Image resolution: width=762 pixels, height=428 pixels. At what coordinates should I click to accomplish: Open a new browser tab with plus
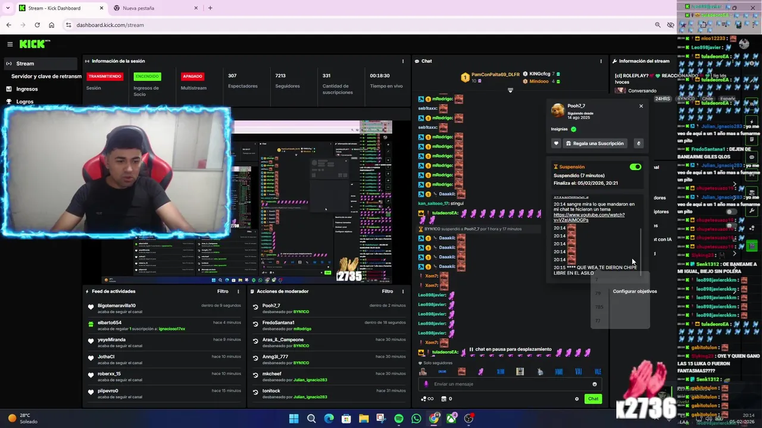click(210, 8)
